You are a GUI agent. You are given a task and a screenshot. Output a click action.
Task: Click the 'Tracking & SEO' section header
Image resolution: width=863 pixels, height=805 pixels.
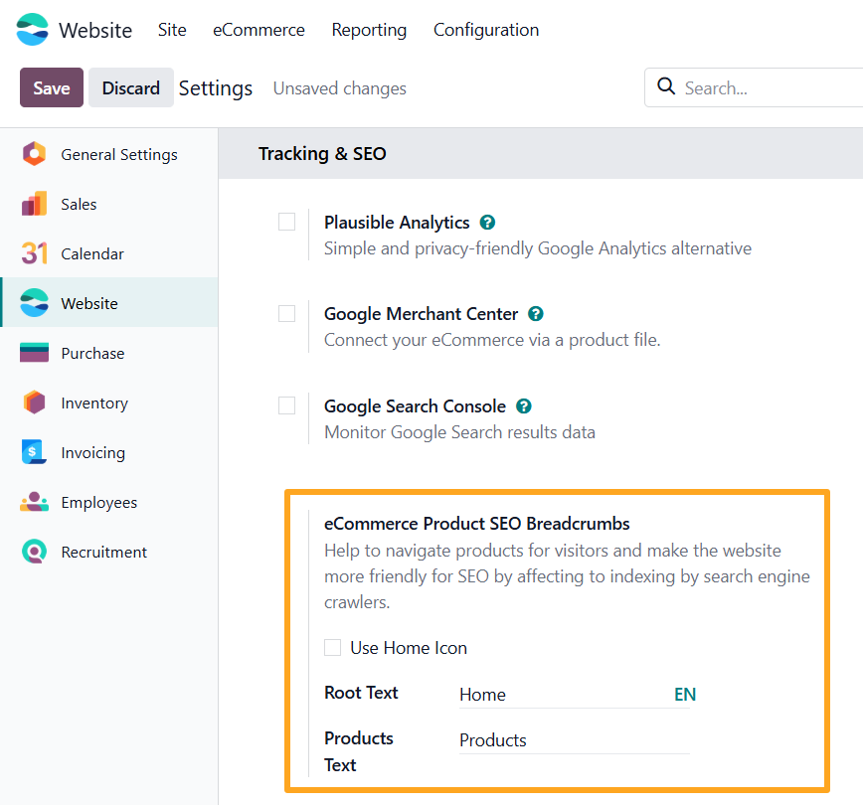point(322,153)
